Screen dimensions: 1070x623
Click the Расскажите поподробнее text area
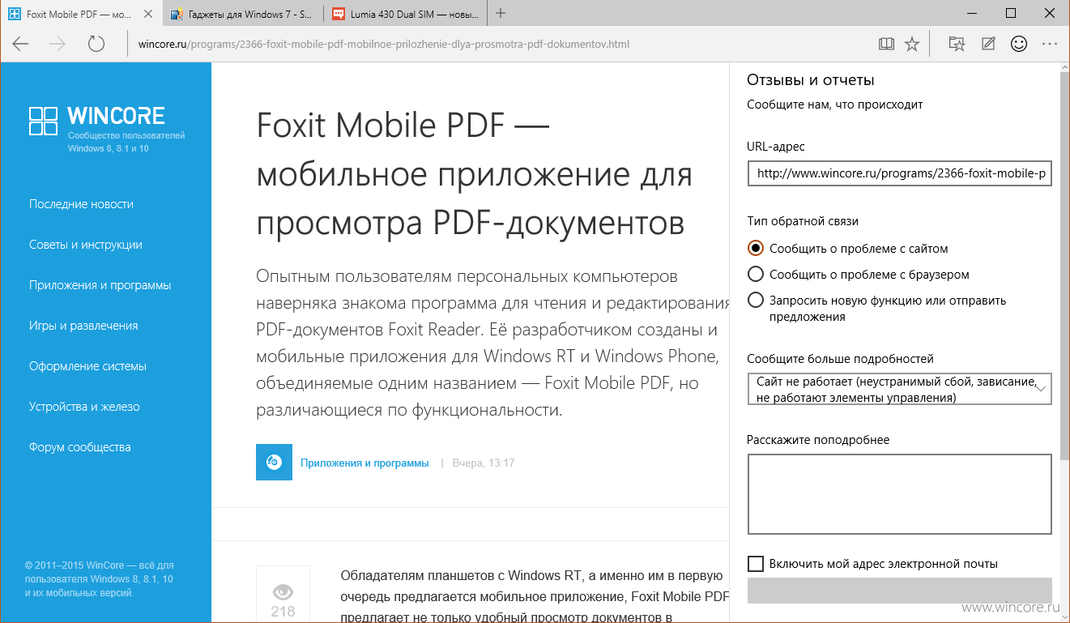pyautogui.click(x=899, y=494)
